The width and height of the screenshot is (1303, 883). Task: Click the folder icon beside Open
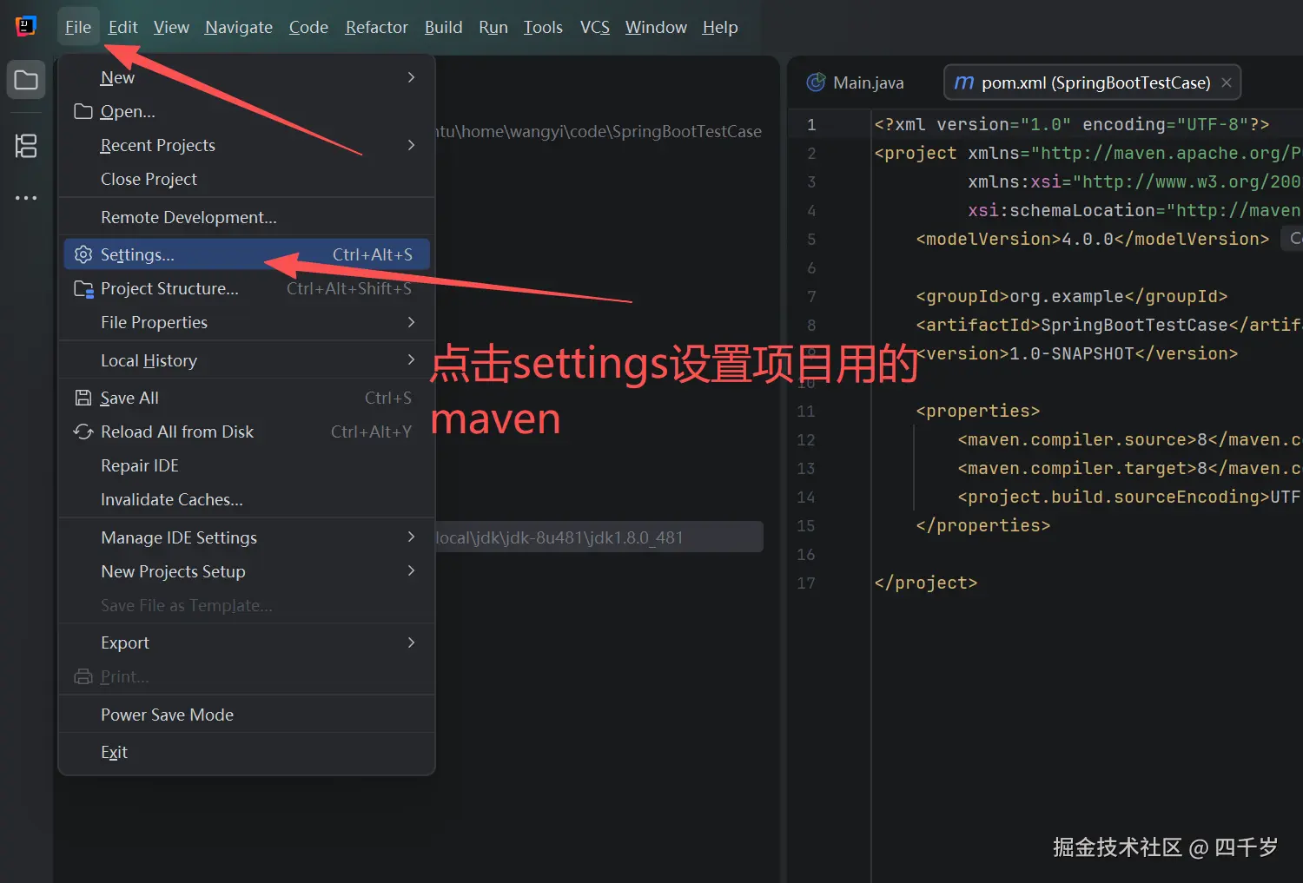(x=83, y=111)
